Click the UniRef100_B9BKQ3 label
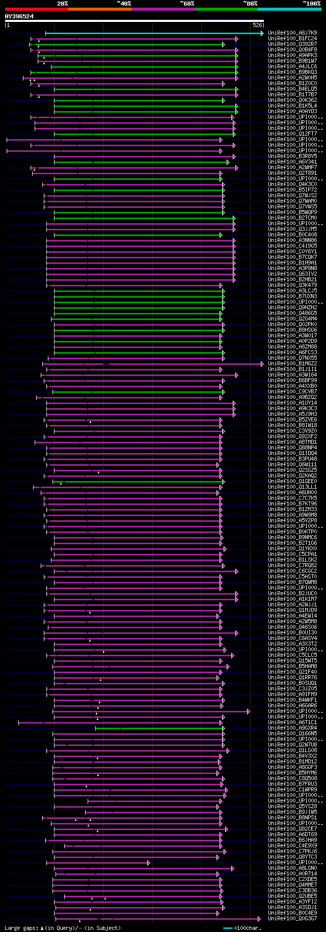 click(292, 72)
